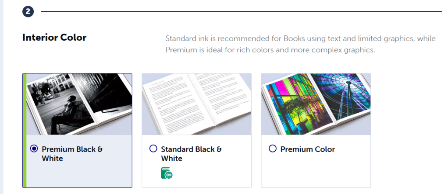Click the "Premium Black & White" label text
Screen dimensions: 448x194
(72, 153)
